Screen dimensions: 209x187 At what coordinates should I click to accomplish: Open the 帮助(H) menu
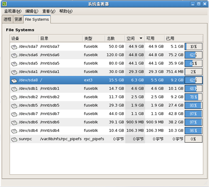point(66,11)
